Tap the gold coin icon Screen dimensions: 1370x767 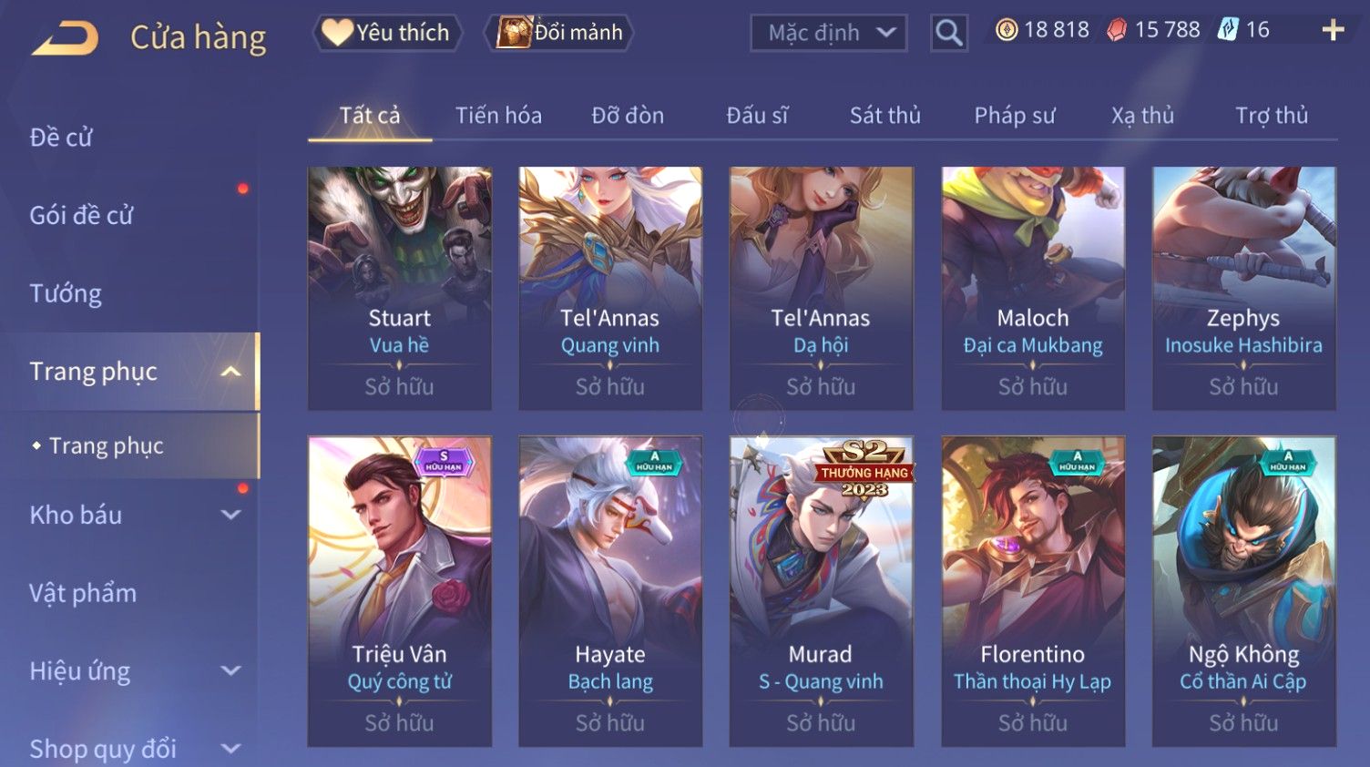(1006, 30)
